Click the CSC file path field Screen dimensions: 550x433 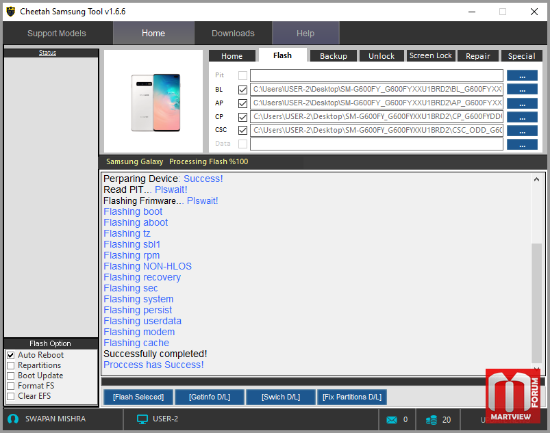pos(377,131)
